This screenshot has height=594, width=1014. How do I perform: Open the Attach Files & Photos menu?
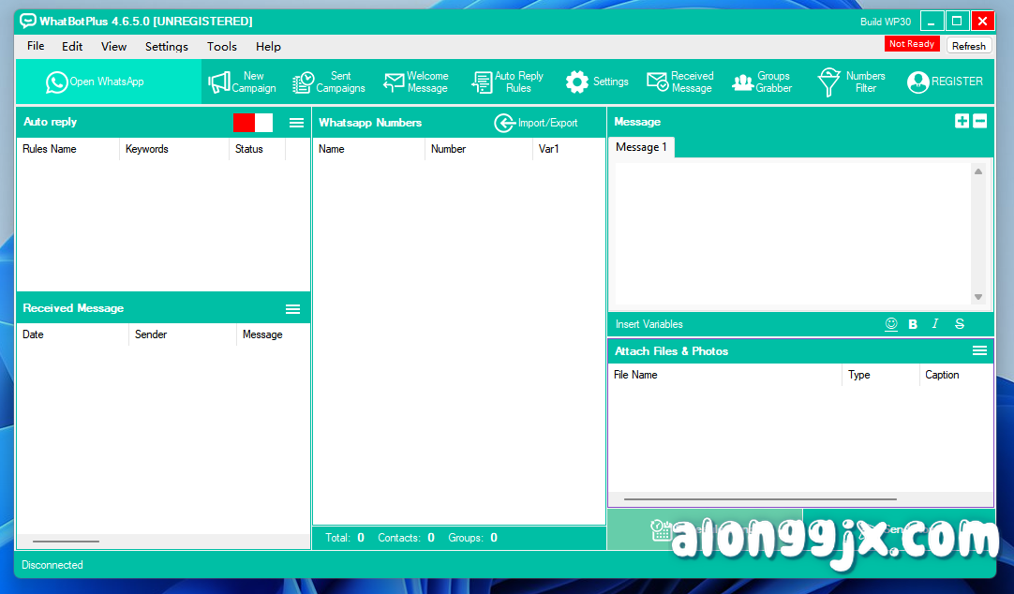point(980,350)
